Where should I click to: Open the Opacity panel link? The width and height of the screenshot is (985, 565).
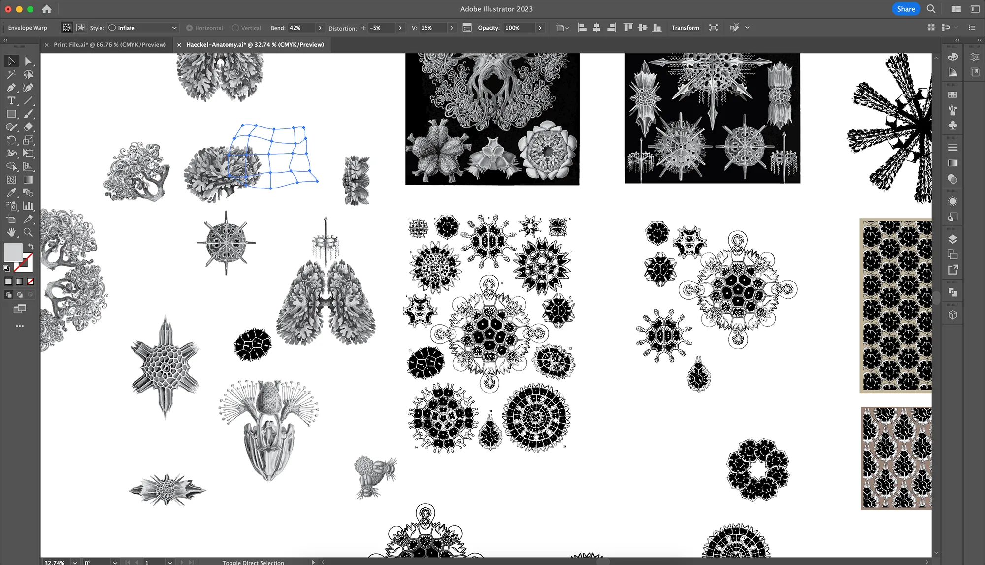(x=489, y=28)
